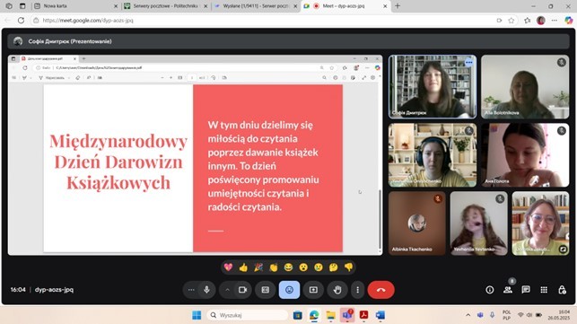
Task: Click the present screen button
Action: tap(313, 290)
